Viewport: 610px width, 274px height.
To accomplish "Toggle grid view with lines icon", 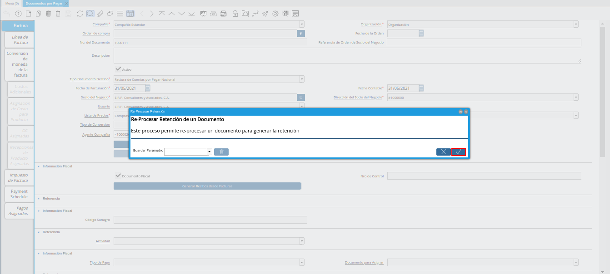I will (120, 14).
